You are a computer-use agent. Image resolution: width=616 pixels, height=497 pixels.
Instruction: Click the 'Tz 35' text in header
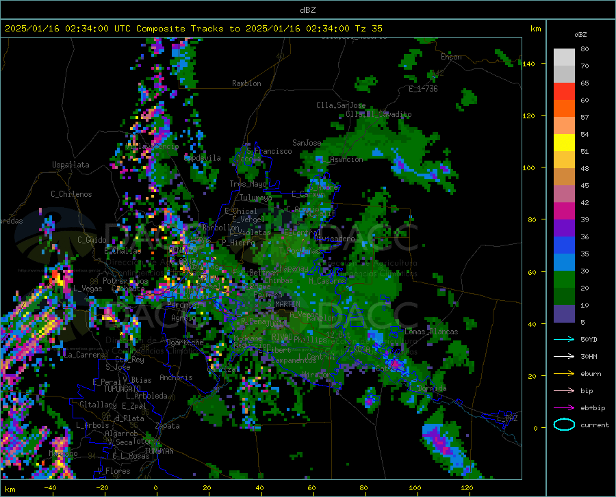click(368, 29)
